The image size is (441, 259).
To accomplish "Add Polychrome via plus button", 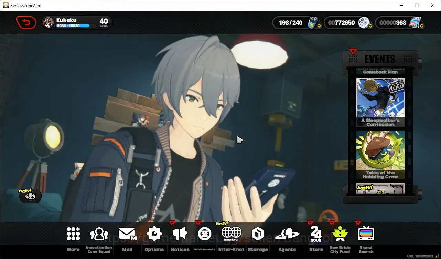I will (422, 26).
